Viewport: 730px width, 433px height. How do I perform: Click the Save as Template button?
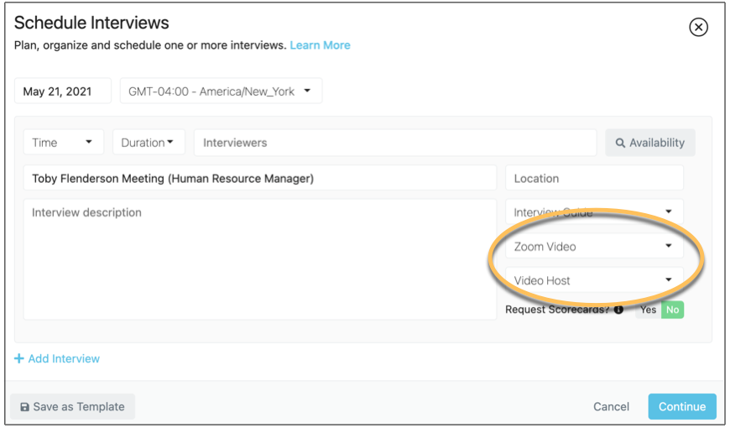73,406
